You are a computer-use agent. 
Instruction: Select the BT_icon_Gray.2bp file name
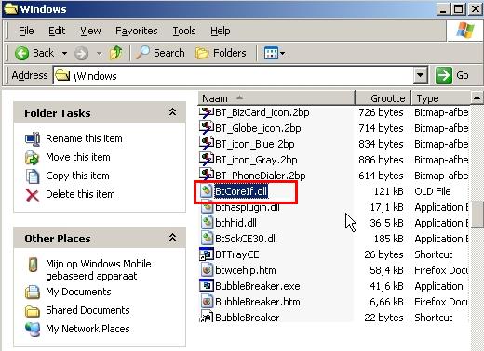[x=256, y=160]
